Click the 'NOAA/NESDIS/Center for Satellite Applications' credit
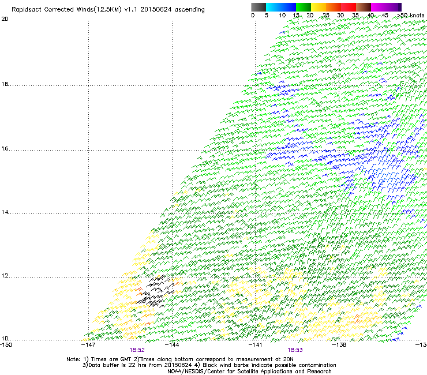 pos(249,372)
